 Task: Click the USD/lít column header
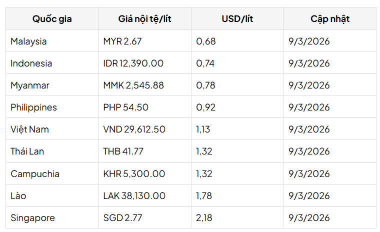[x=237, y=19]
